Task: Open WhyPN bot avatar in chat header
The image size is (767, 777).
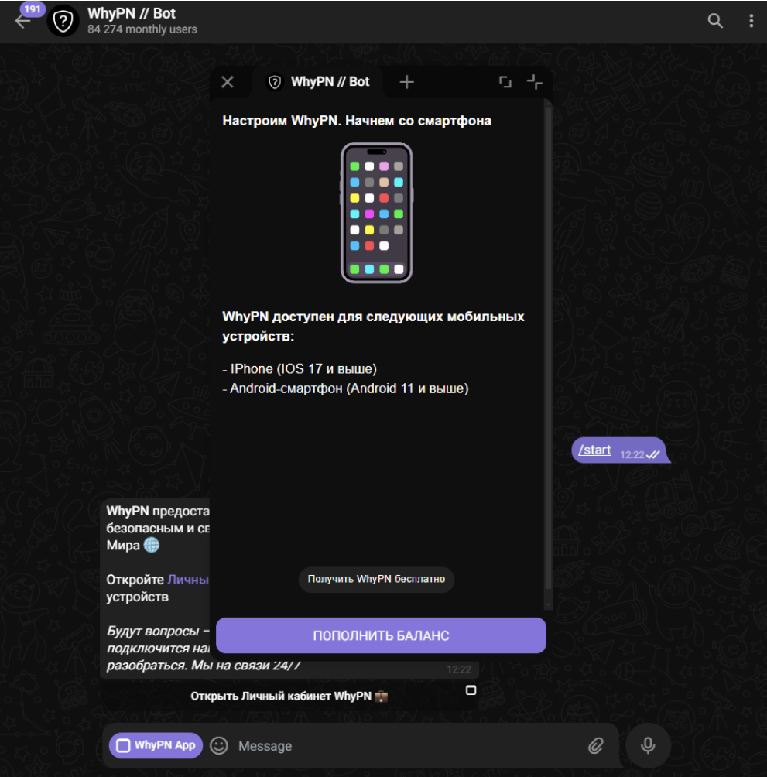Action: point(63,21)
